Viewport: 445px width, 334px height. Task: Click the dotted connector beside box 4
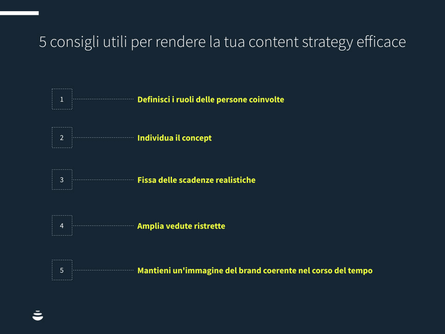pos(103,226)
